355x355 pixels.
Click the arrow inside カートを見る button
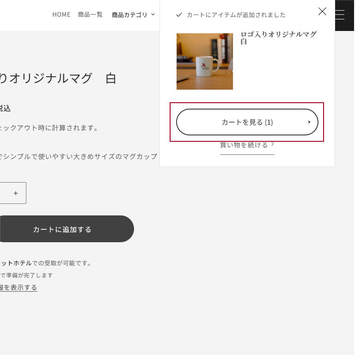tap(309, 122)
